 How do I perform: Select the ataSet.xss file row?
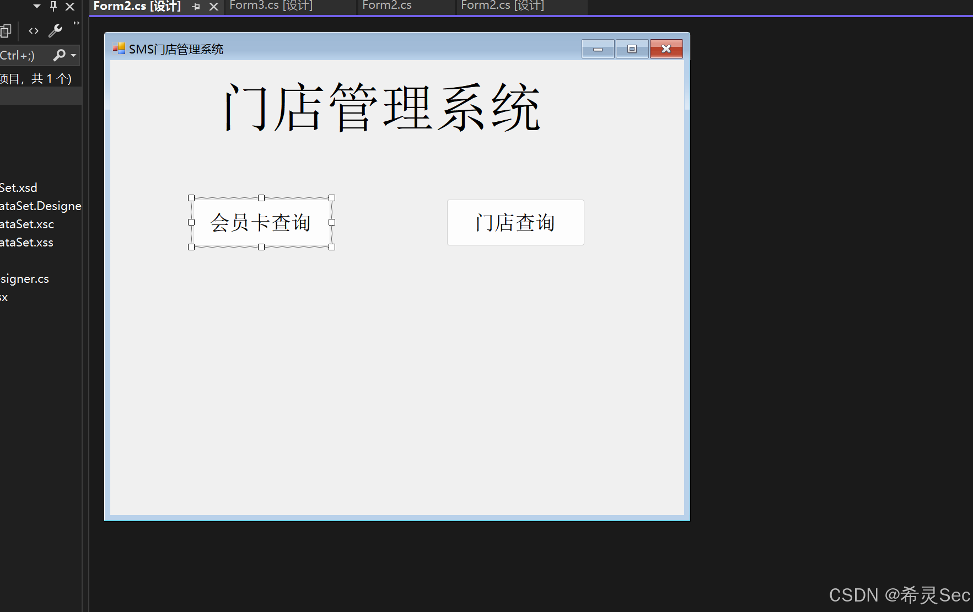26,242
